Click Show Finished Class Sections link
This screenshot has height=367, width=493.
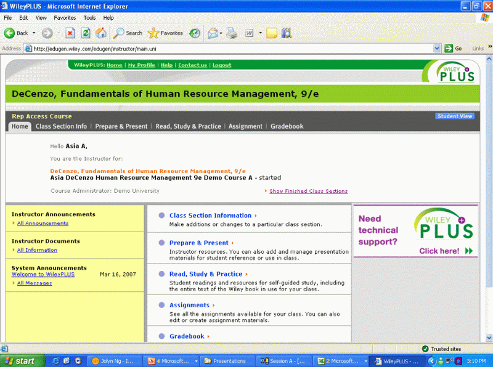coord(309,191)
